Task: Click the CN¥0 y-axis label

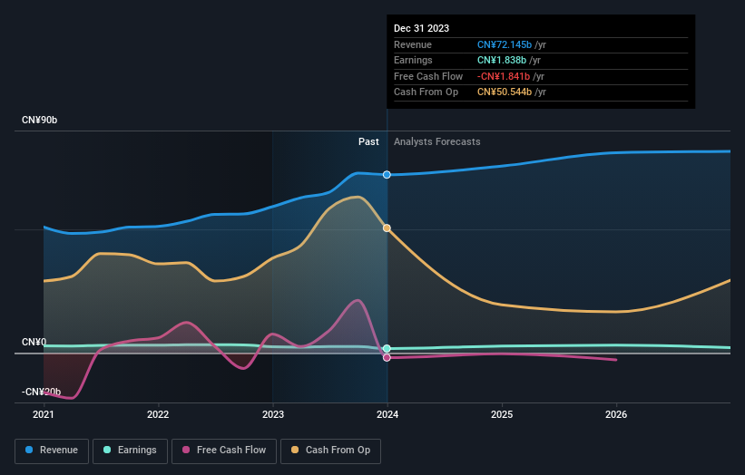Action: 34,342
